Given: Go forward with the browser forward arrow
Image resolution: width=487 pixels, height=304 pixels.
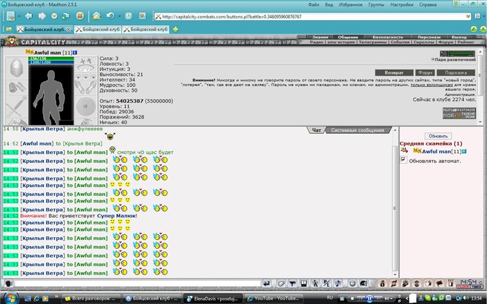Looking at the screenshot, I should [41, 16].
